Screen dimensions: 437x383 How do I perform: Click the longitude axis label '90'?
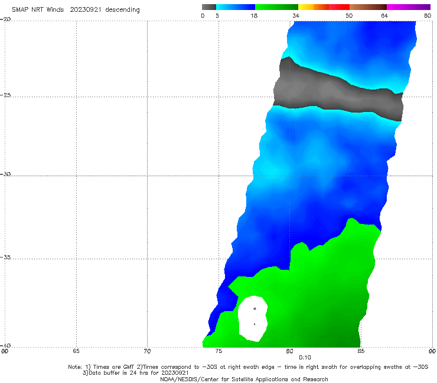tap(432, 351)
